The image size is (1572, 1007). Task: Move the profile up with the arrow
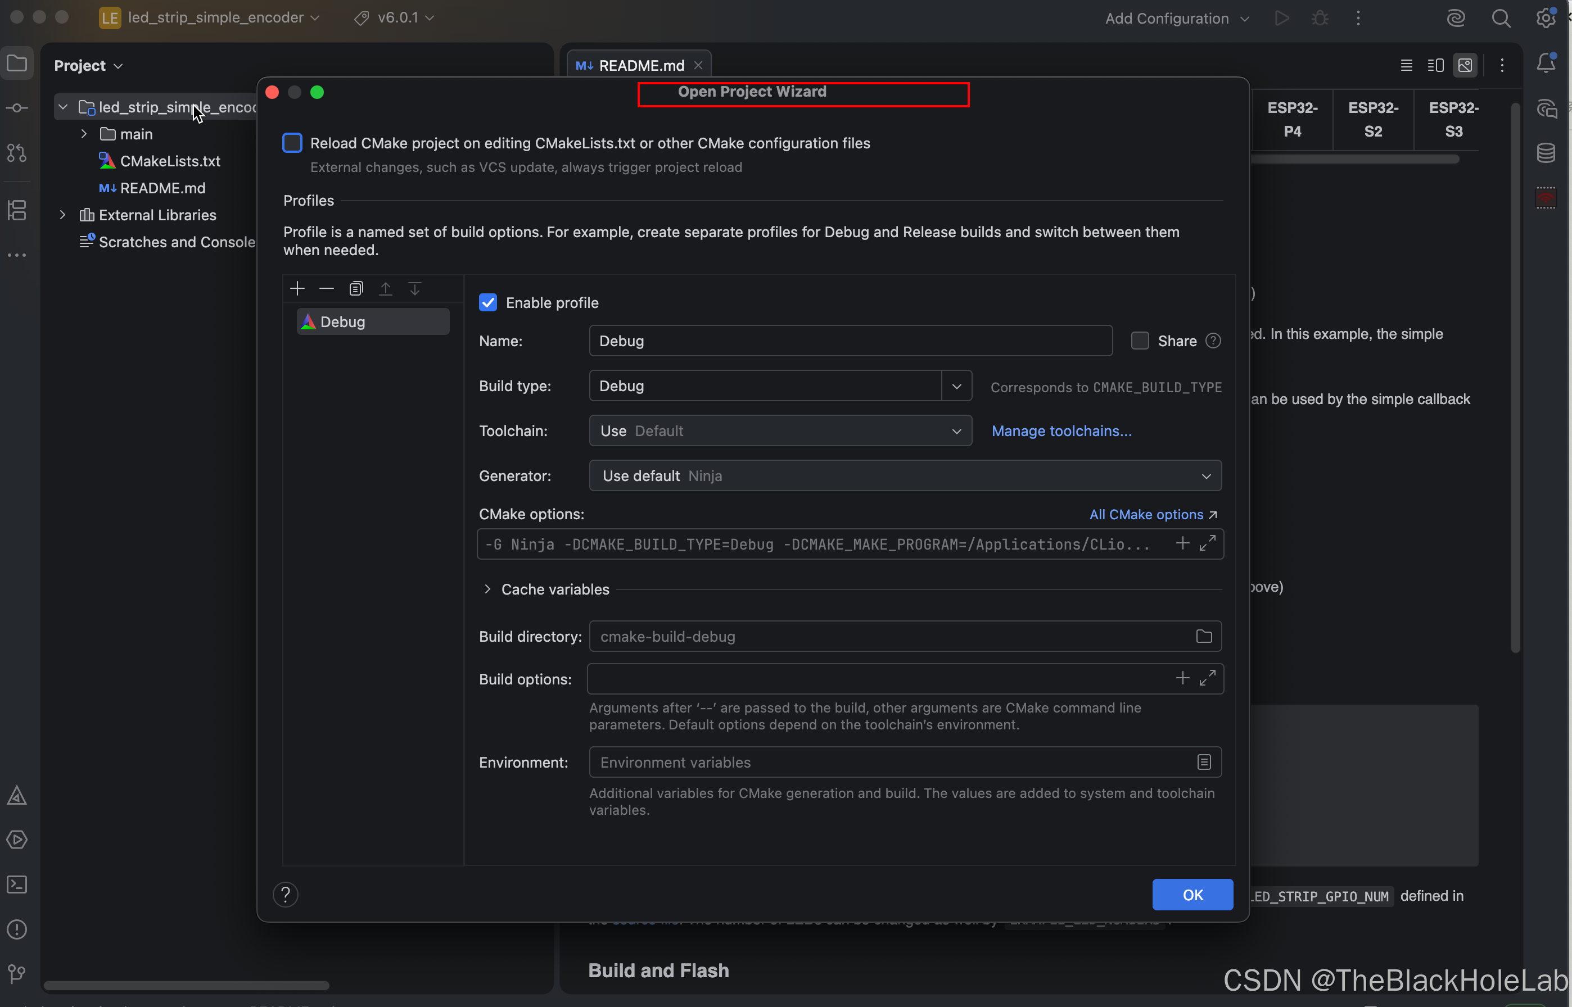[385, 288]
